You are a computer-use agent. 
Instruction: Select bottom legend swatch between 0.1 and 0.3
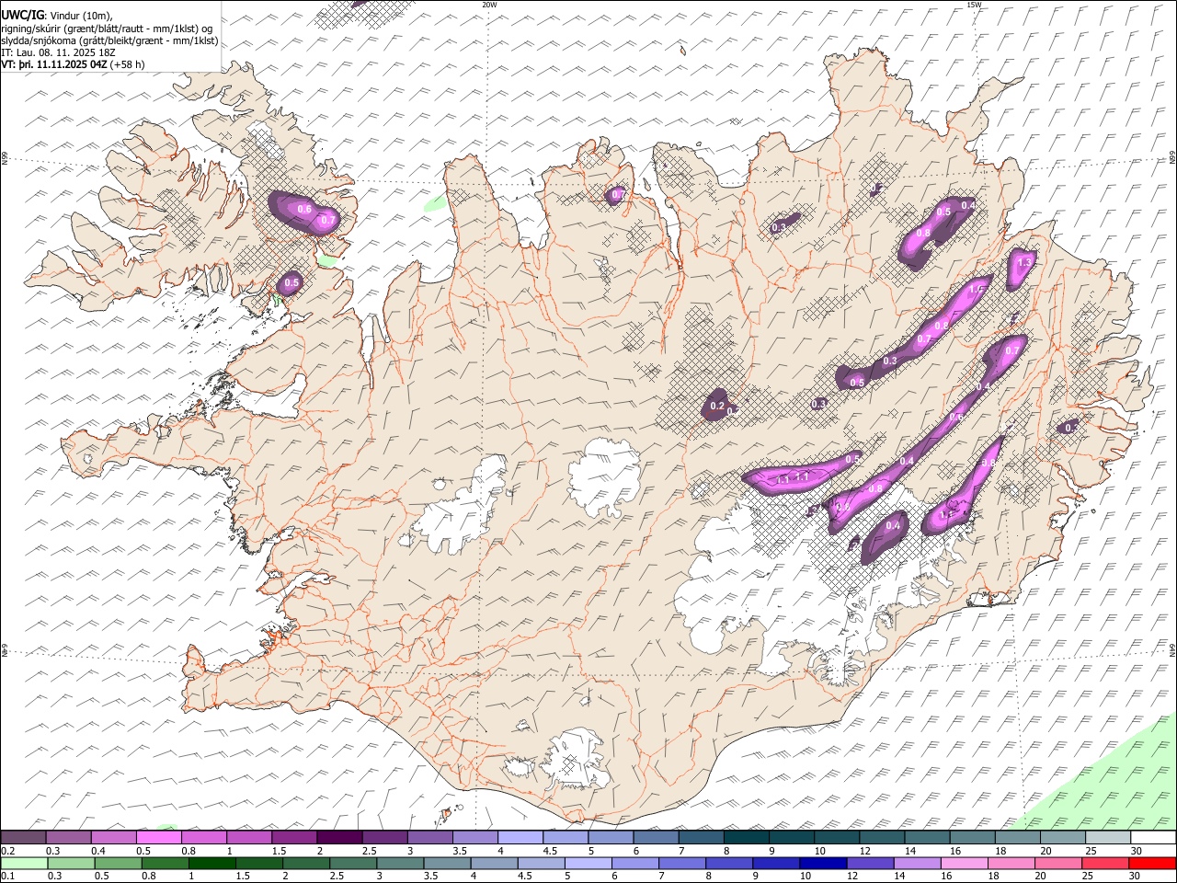23,863
